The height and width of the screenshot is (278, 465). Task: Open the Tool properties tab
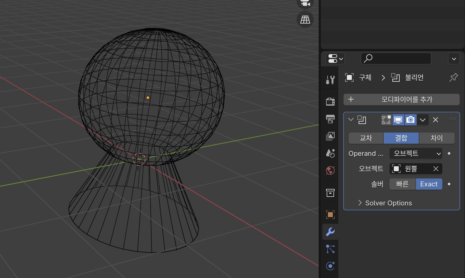(330, 80)
